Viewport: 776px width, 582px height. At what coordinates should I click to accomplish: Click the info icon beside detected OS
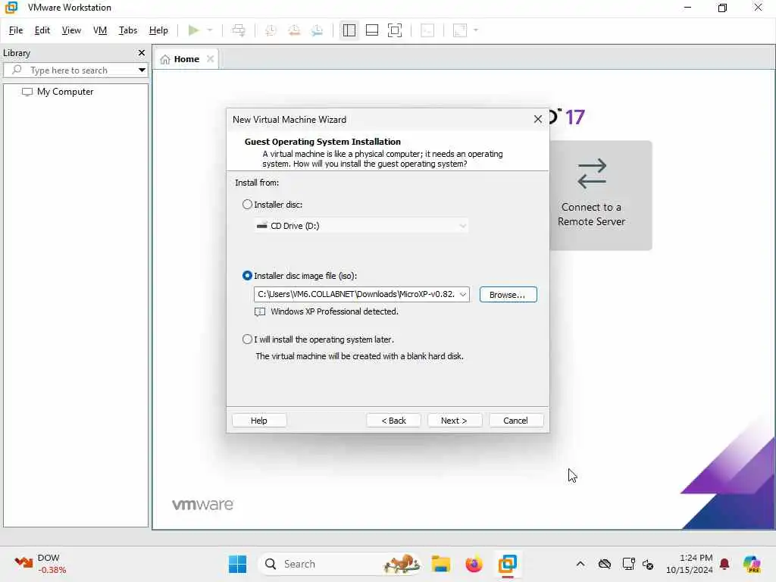tap(259, 311)
